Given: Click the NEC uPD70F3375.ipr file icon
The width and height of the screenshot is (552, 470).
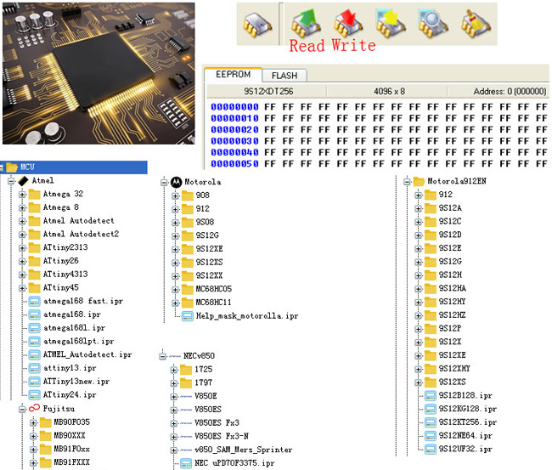Looking at the screenshot, I should [x=186, y=463].
